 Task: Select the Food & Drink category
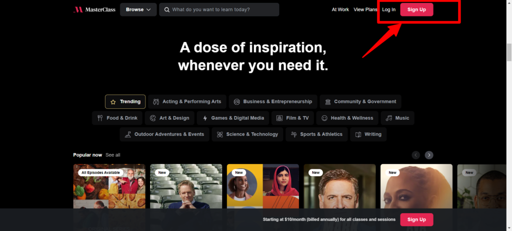[x=117, y=118]
